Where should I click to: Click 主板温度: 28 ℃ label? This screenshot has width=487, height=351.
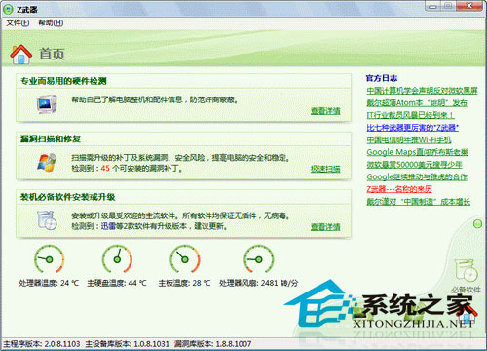(x=184, y=283)
